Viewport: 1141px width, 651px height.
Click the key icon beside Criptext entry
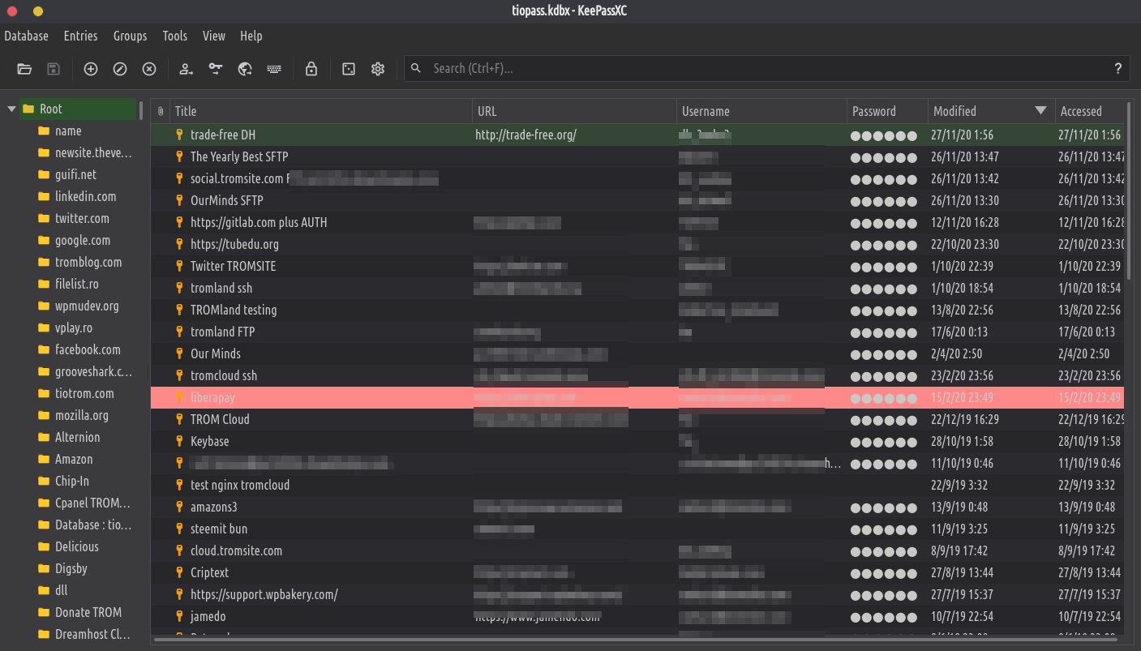coord(180,572)
